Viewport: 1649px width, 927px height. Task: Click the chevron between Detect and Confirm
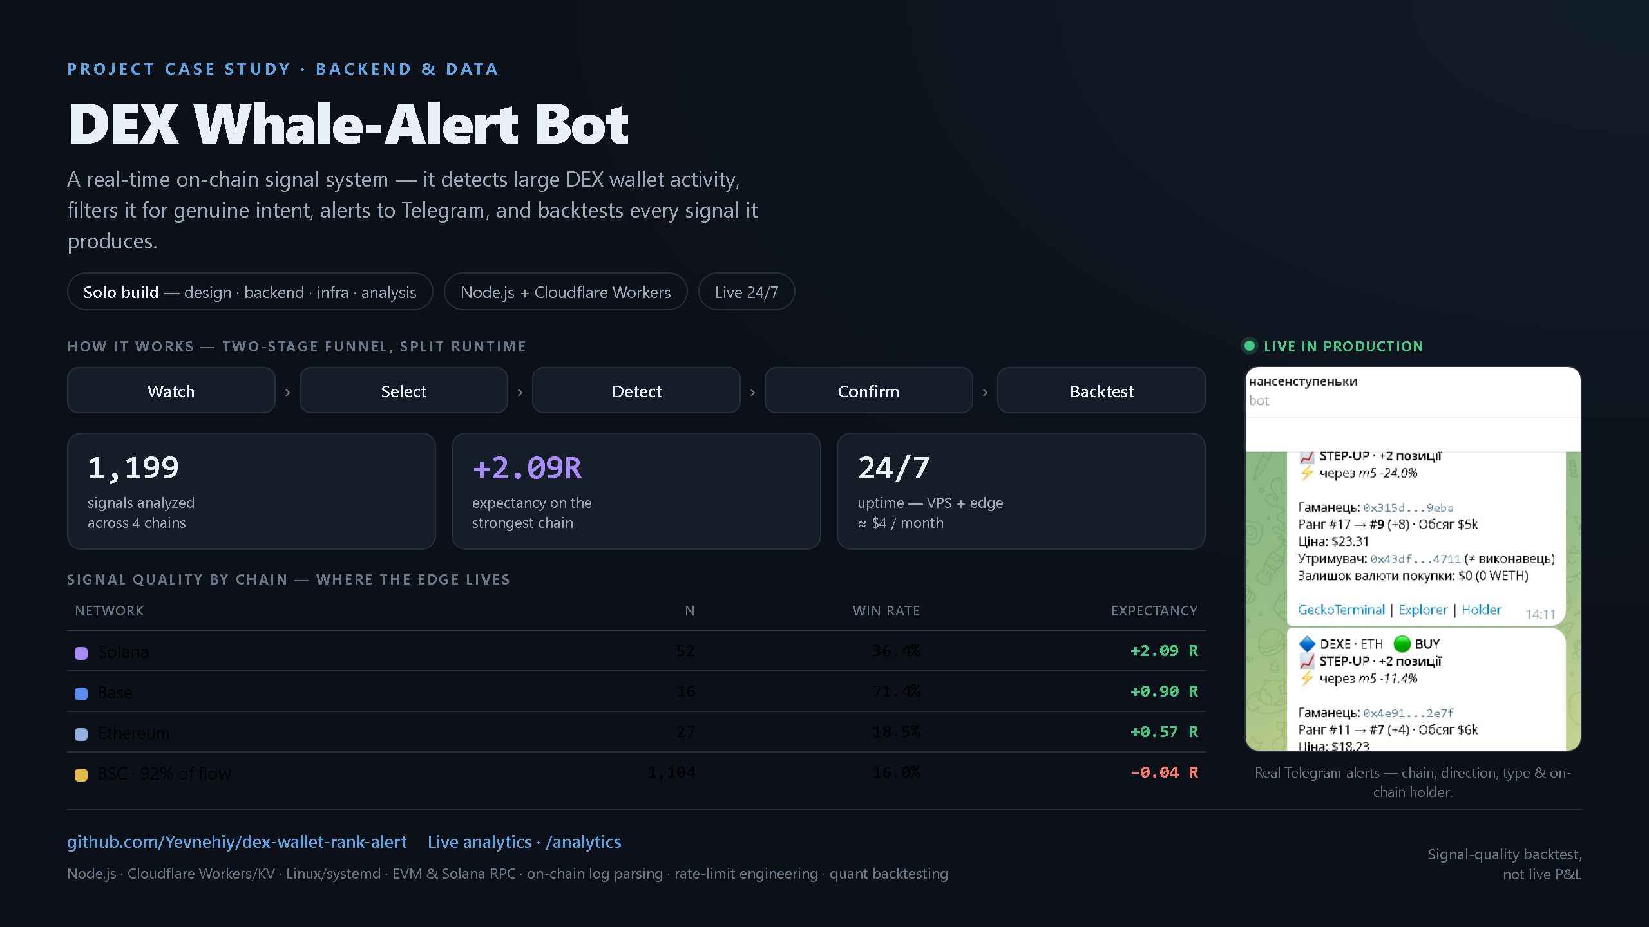[x=752, y=392]
